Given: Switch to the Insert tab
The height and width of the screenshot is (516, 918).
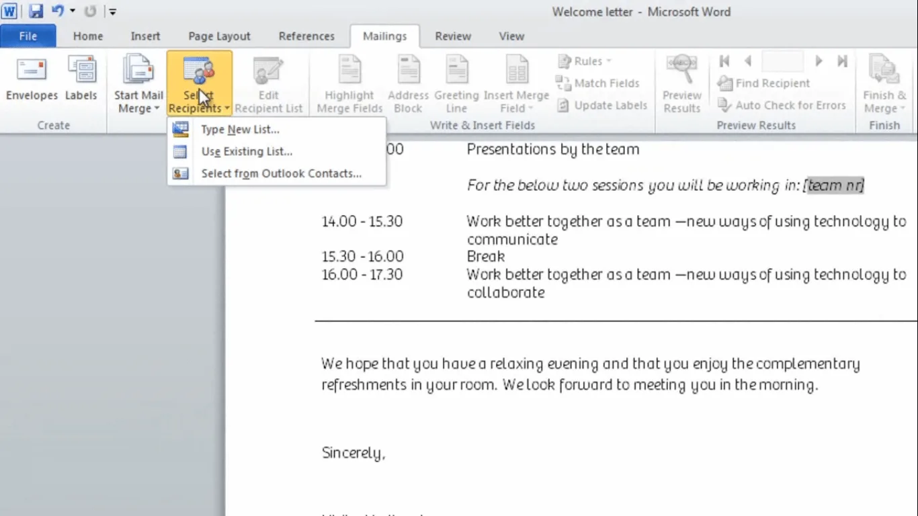Looking at the screenshot, I should (145, 36).
